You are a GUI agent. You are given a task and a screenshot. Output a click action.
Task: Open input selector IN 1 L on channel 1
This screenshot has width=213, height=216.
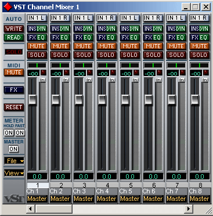(37, 18)
